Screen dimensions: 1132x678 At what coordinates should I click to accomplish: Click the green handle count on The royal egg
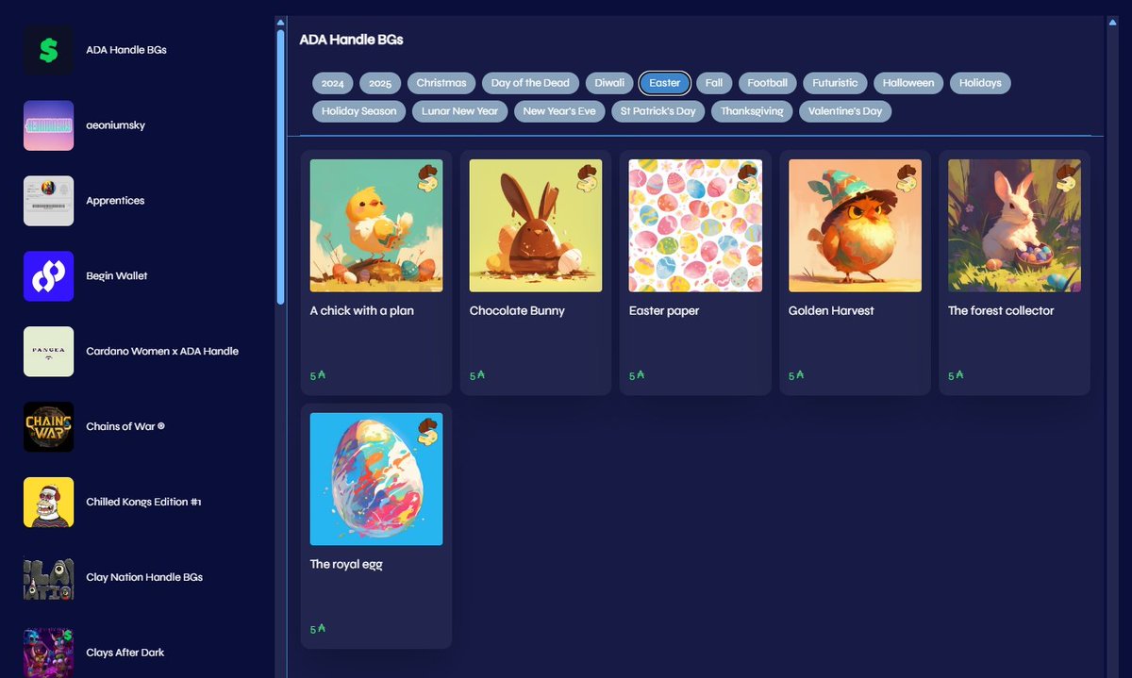pos(316,628)
